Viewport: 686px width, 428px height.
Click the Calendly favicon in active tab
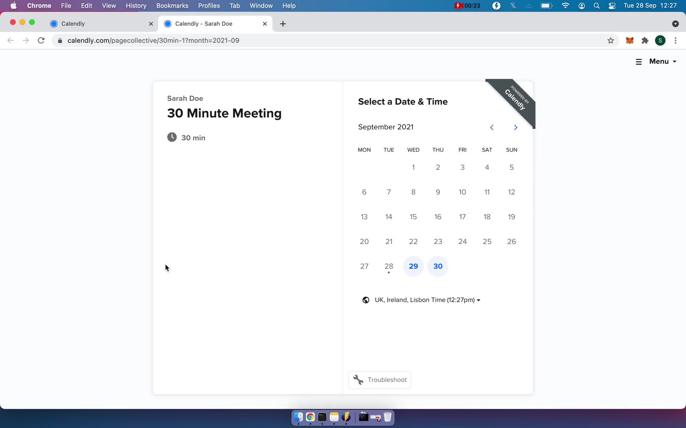click(x=168, y=24)
